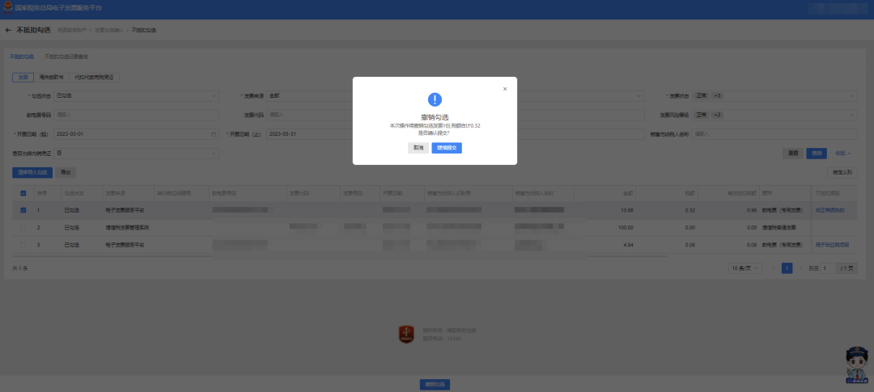874x392 pixels.
Task: Click the 金额 column header
Action: coord(628,193)
